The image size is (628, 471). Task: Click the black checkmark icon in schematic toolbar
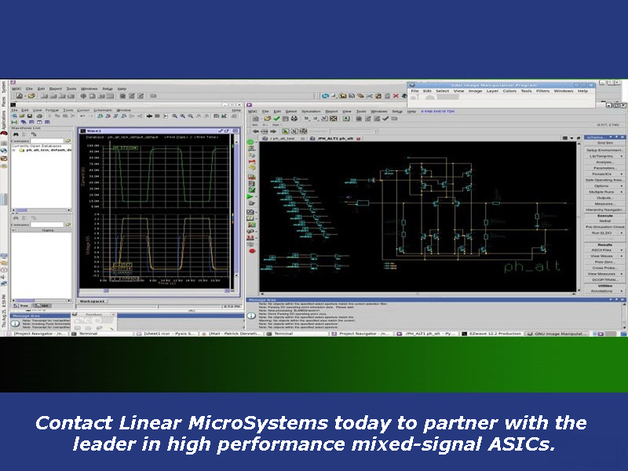[x=385, y=119]
